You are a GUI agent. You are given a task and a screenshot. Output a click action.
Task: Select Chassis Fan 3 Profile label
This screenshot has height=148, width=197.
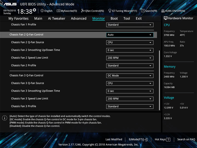(x=24, y=106)
